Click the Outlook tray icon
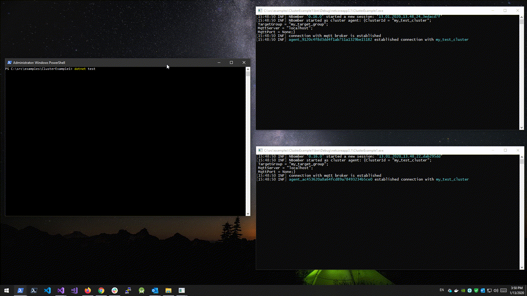 483,290
